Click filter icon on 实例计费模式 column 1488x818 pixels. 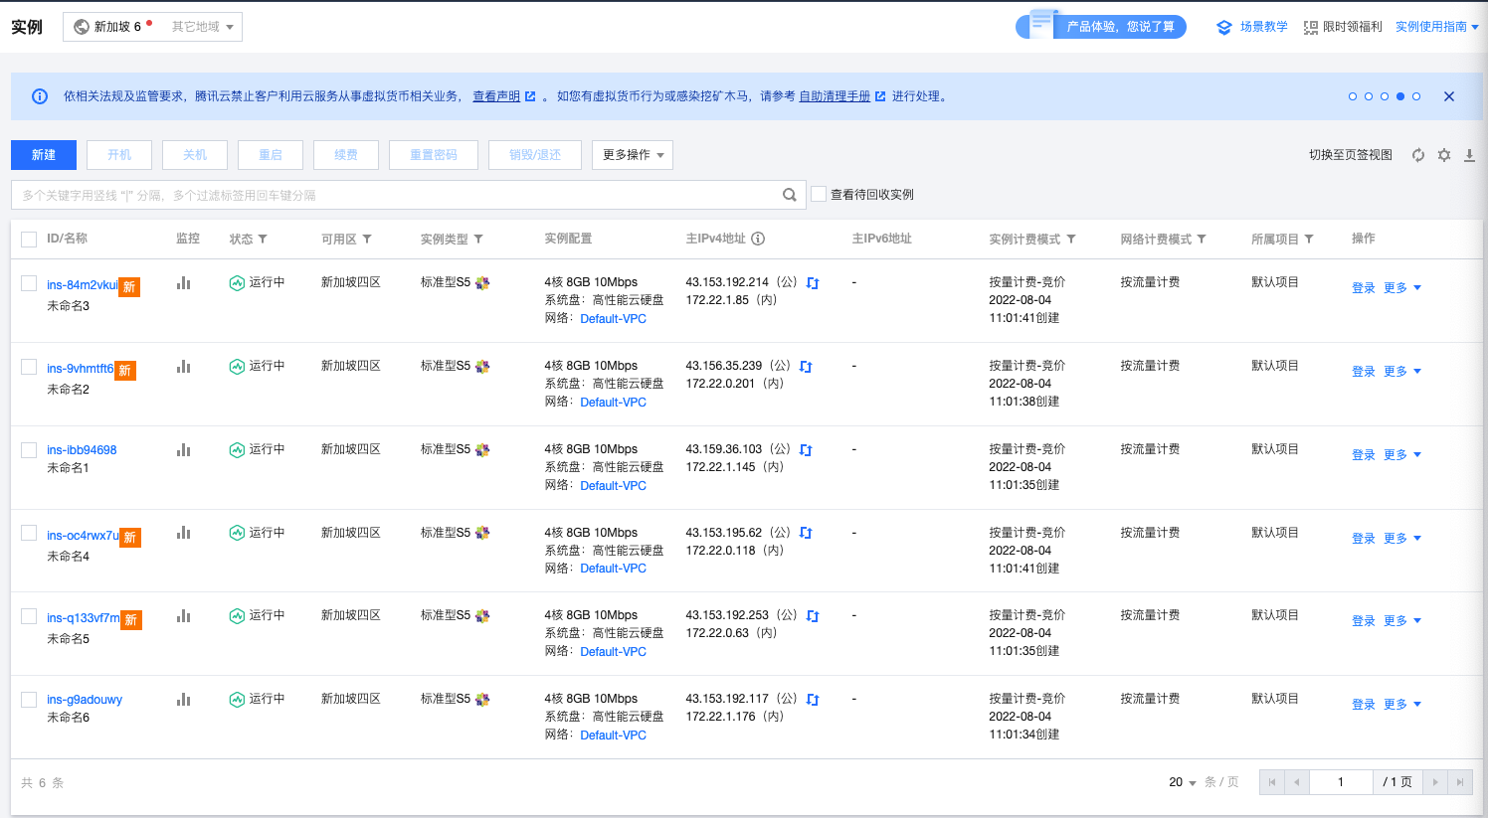click(1071, 239)
